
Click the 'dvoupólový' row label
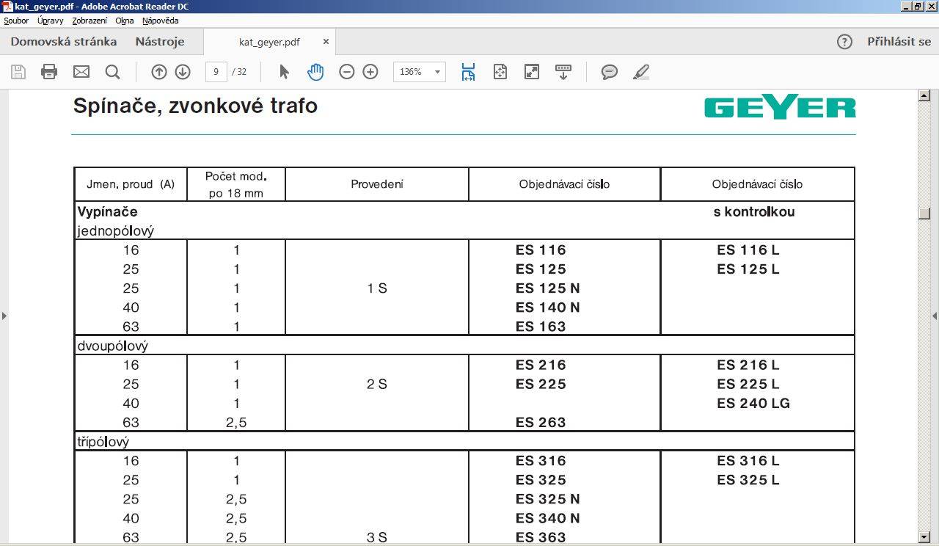click(x=113, y=346)
